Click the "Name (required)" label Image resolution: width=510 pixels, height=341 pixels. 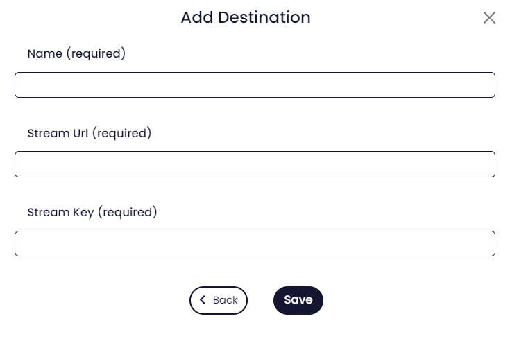[x=76, y=53]
